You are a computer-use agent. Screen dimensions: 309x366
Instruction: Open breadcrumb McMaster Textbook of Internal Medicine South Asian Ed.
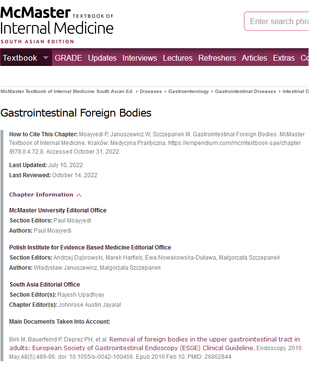point(67,91)
